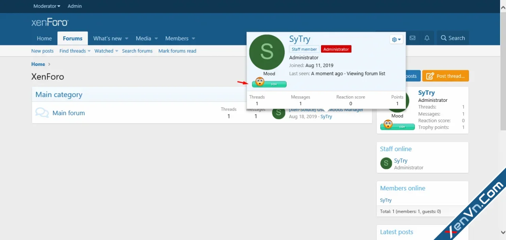Click the Home breadcrumb
This screenshot has width=506, height=240.
(x=38, y=64)
